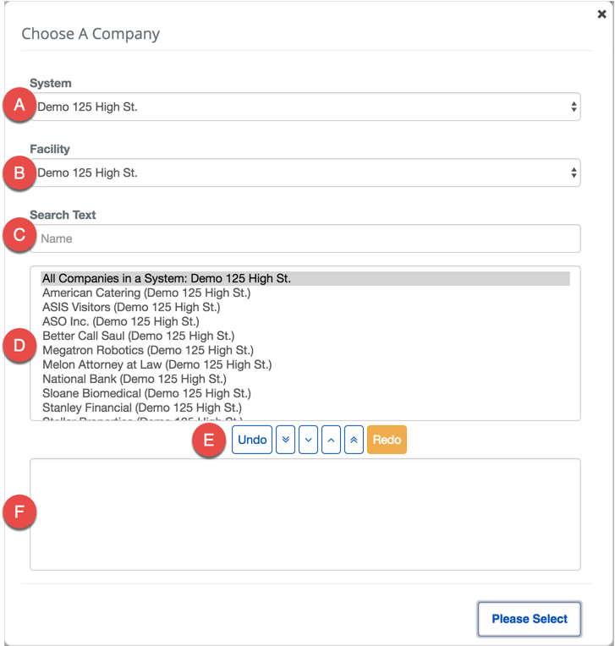
Task: Open the Facility dropdown
Action: 305,172
